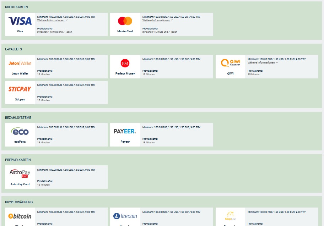Click Provisionsfrei in the Visa card
The image size is (324, 226).
point(45,28)
